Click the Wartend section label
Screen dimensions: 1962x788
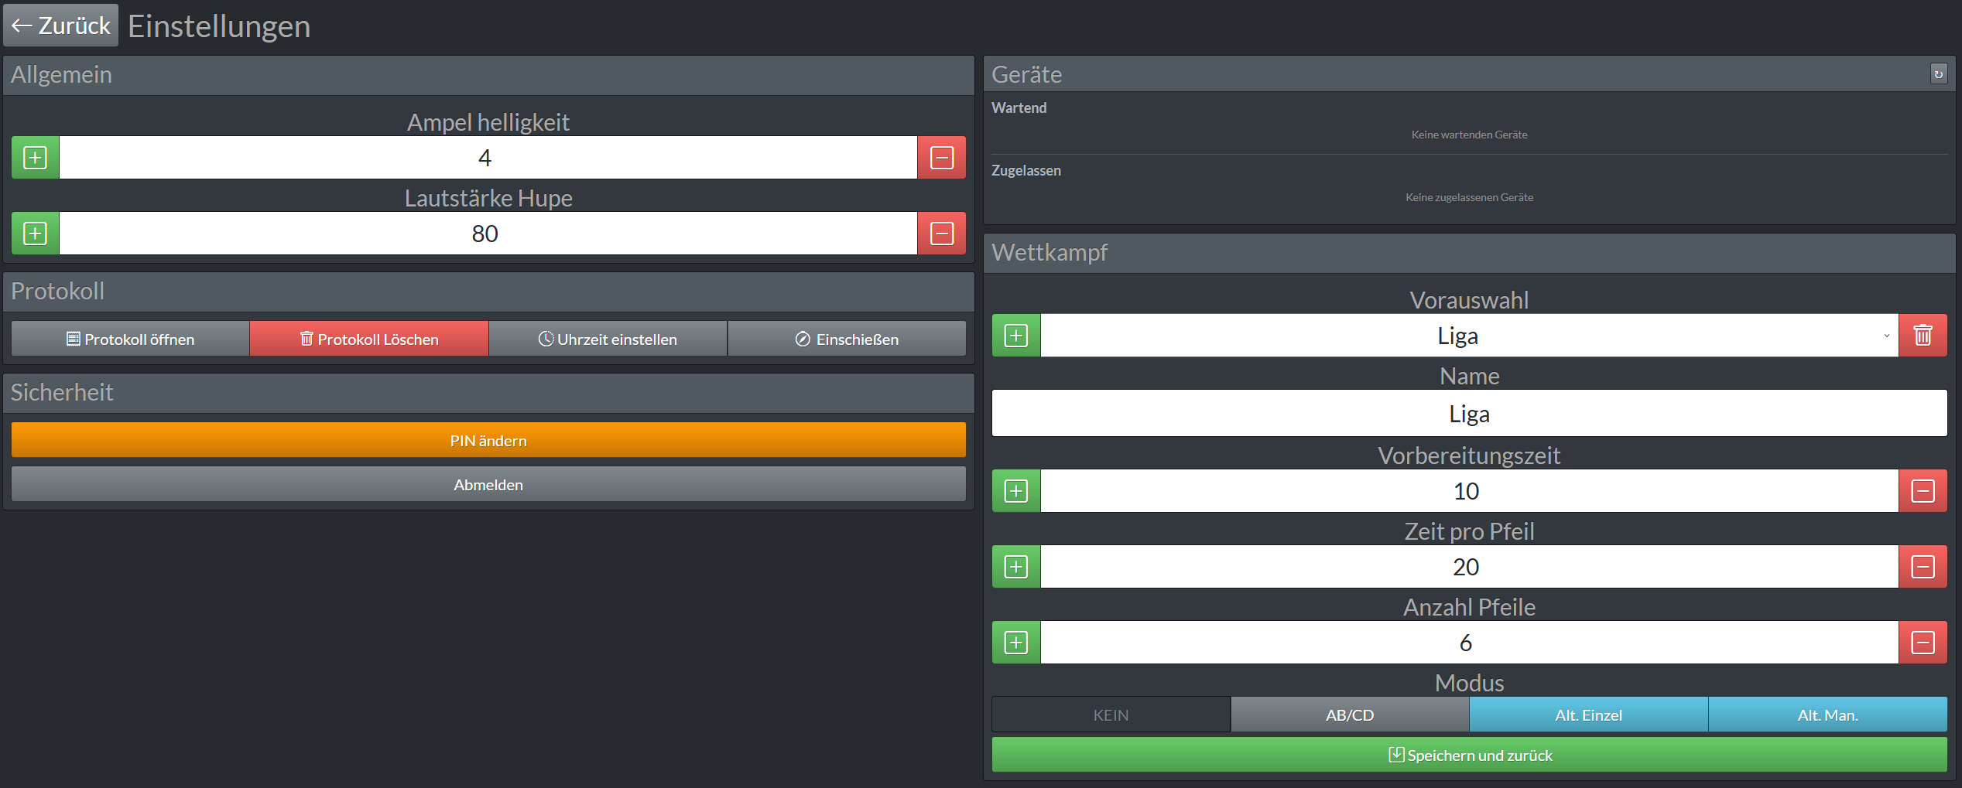[x=1019, y=108]
